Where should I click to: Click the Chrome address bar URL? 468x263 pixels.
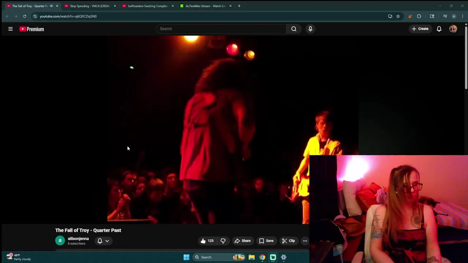click(x=68, y=16)
